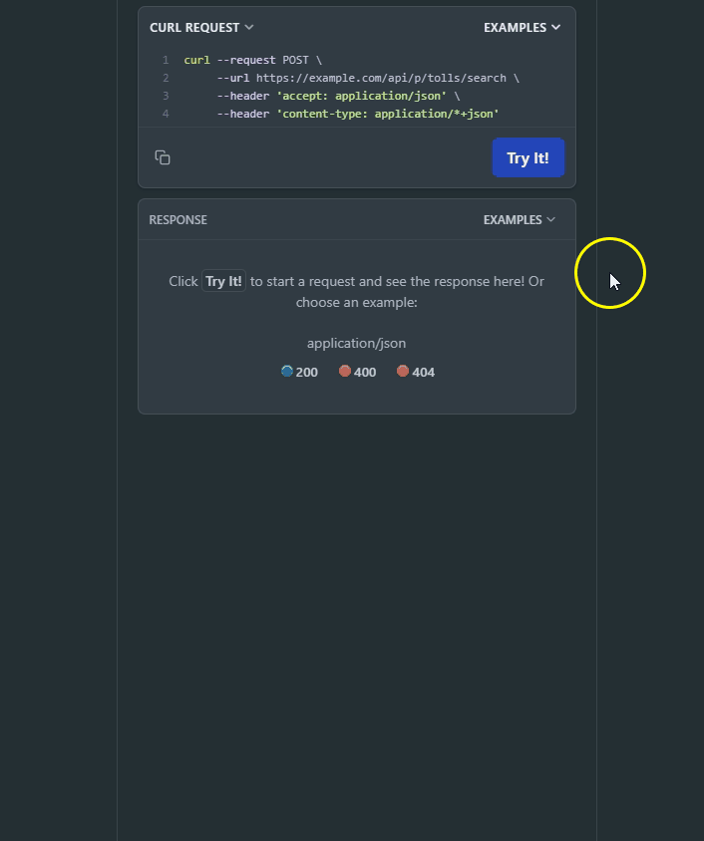Viewport: 704px width, 841px height.
Task: Expand the request EXAMPLES dropdown
Action: [x=522, y=27]
